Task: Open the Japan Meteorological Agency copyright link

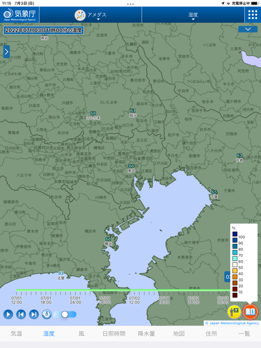Action: (x=232, y=323)
